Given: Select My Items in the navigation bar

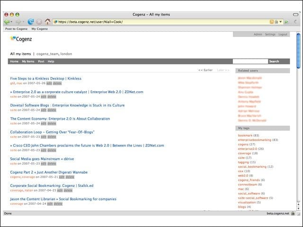Looking at the screenshot, I should 28,61.
